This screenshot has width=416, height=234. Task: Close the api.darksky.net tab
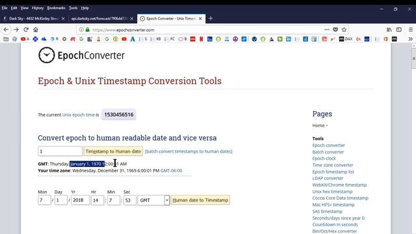tap(131, 19)
